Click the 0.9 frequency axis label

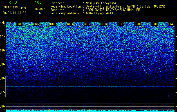(3, 64)
